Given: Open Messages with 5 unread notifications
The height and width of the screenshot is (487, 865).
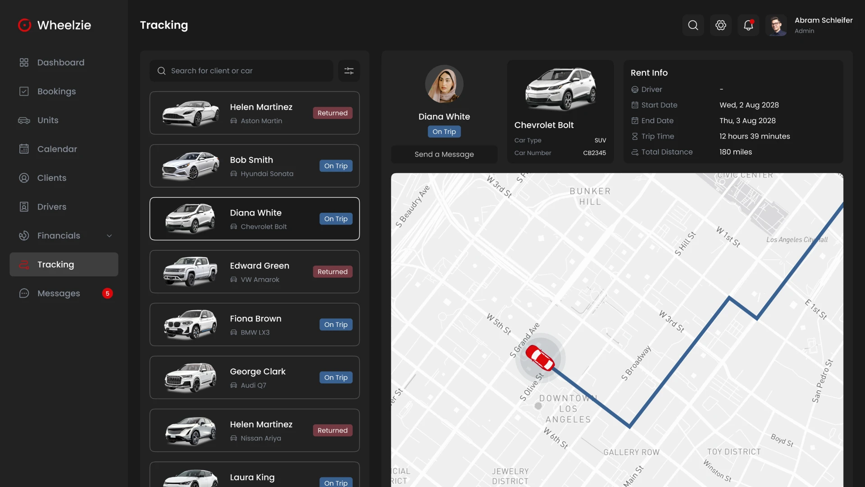Looking at the screenshot, I should click(x=59, y=293).
